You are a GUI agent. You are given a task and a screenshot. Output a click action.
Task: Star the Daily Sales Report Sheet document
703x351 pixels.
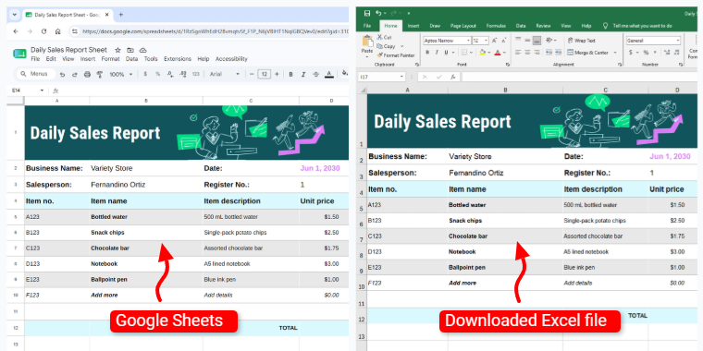[117, 50]
